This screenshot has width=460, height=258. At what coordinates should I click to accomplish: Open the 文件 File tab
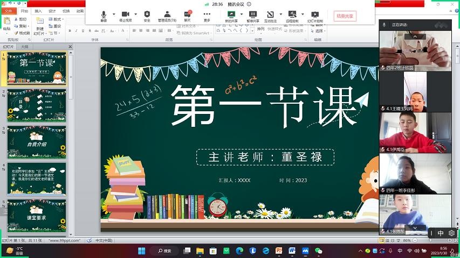tap(9, 11)
